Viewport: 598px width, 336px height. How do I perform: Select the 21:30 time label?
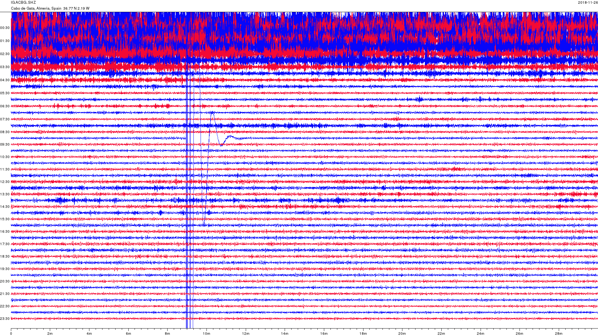pyautogui.click(x=5, y=294)
